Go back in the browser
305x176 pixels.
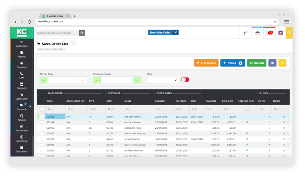coord(16,22)
